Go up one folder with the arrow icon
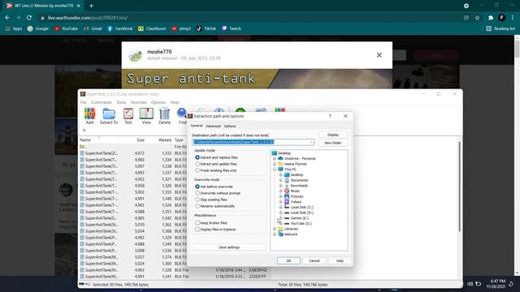 (x=84, y=131)
